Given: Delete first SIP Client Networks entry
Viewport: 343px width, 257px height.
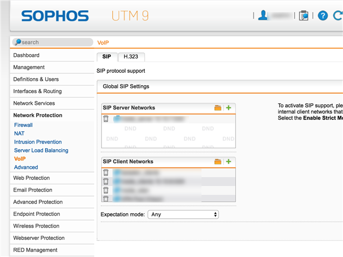Looking at the screenshot, I should [106, 172].
